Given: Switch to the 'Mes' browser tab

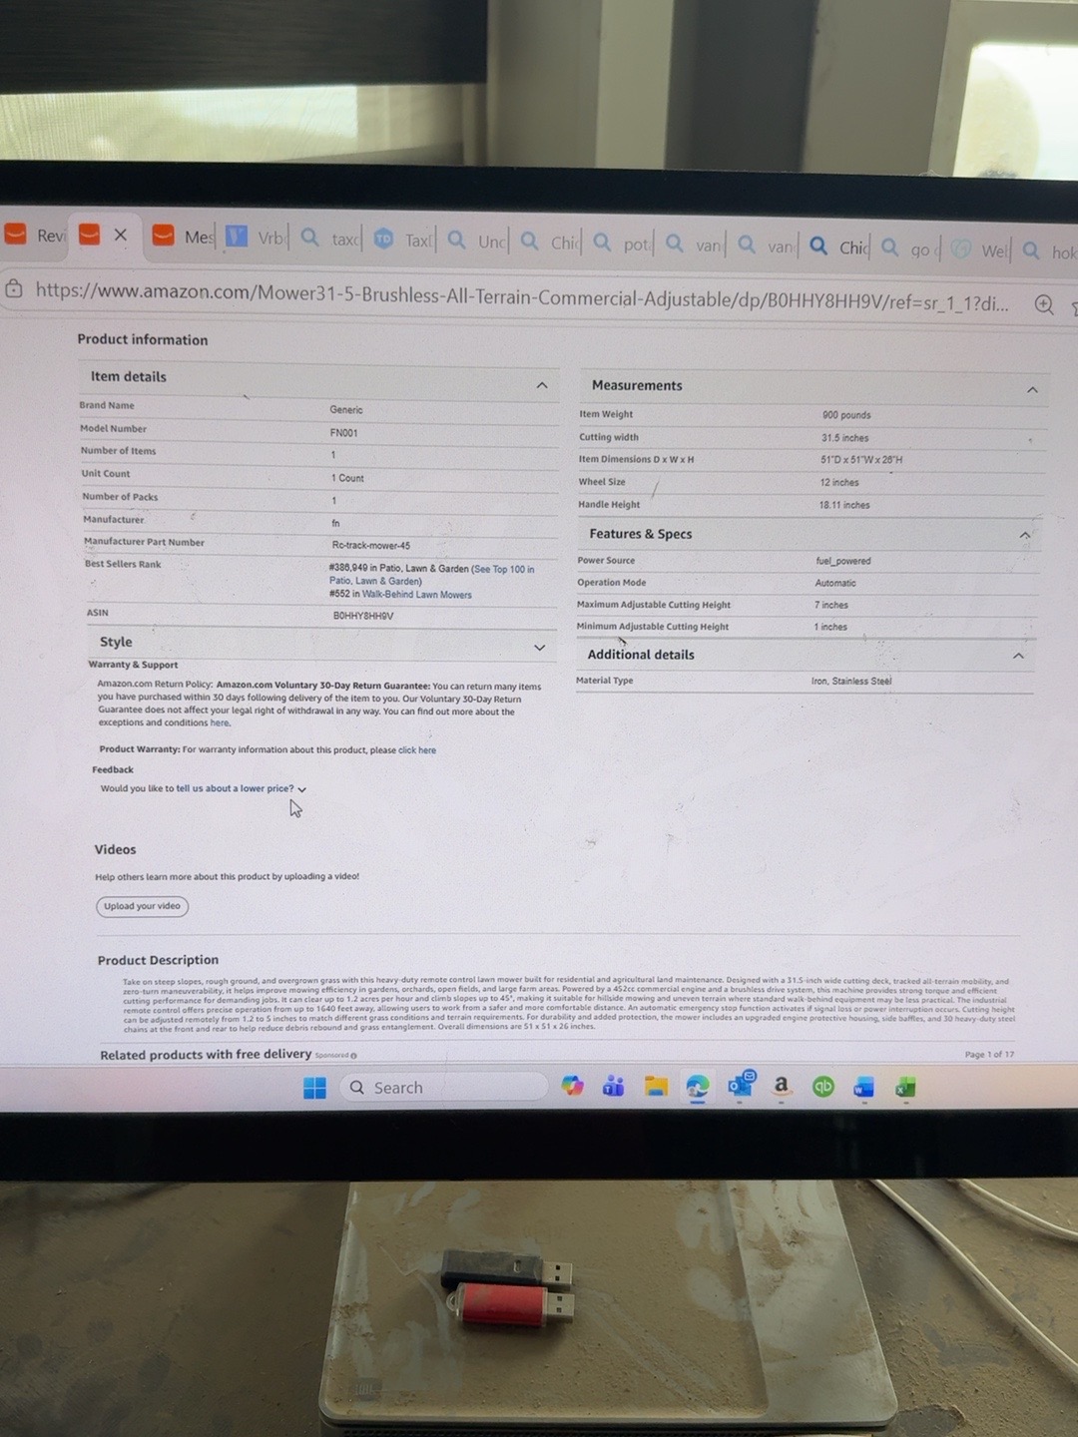Looking at the screenshot, I should [184, 236].
